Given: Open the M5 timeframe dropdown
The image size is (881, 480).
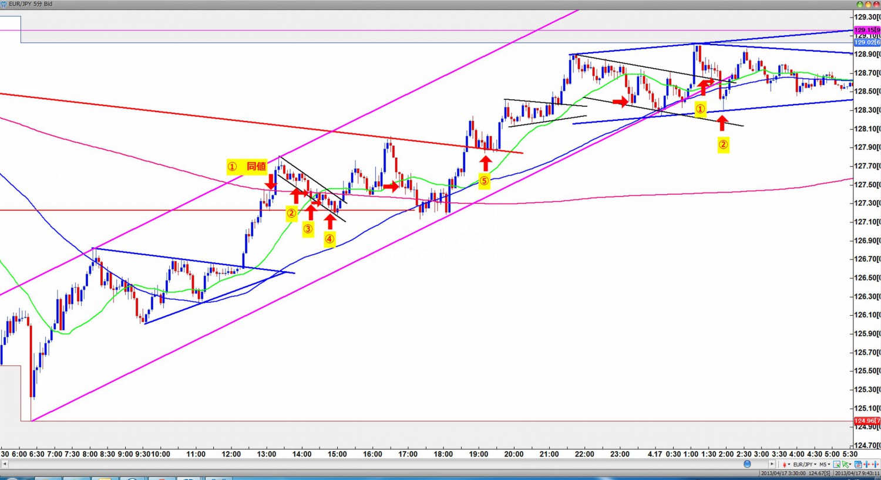Looking at the screenshot, I should point(825,464).
